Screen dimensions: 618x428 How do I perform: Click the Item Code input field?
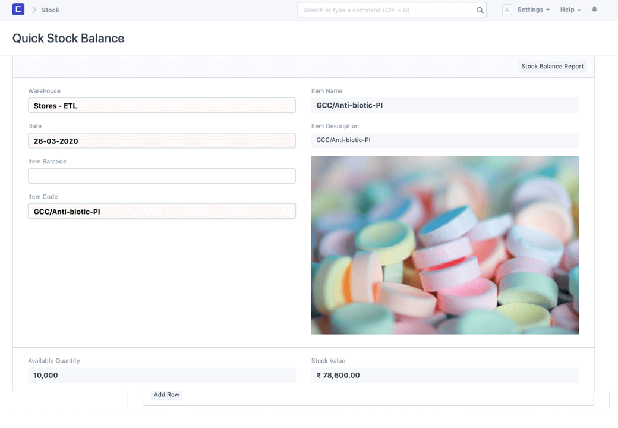coord(162,211)
